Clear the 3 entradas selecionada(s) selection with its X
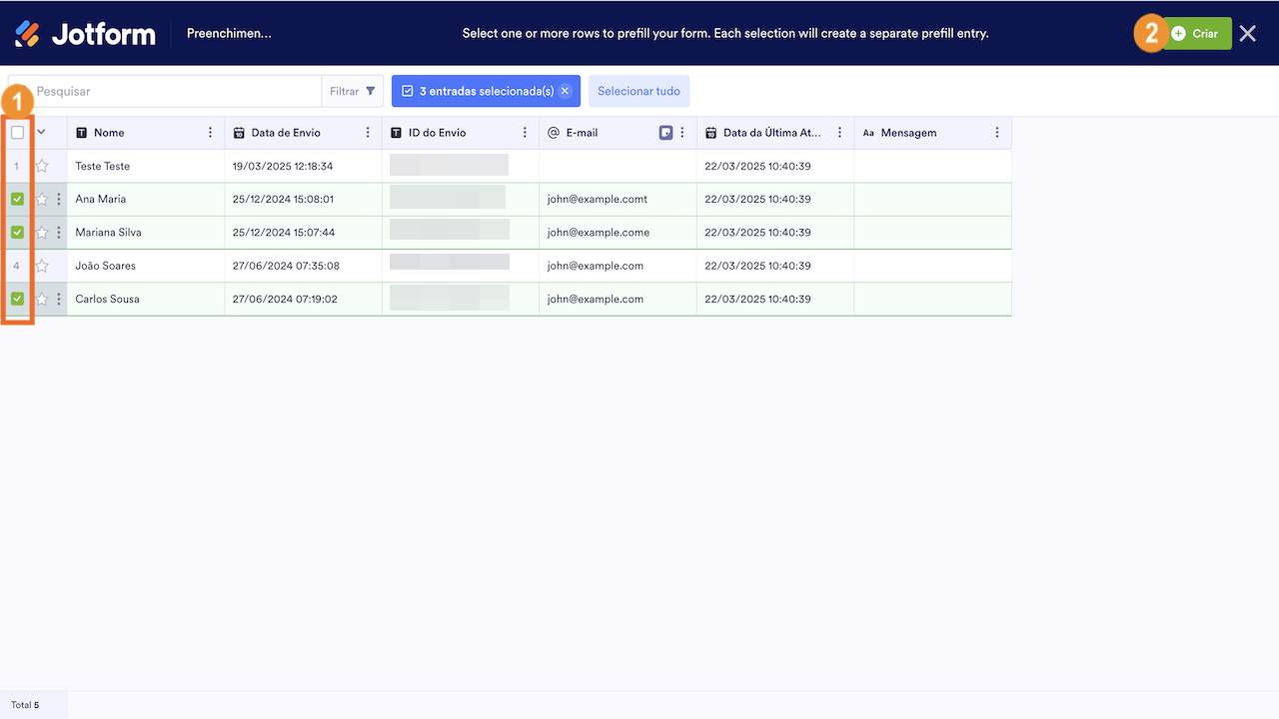 pyautogui.click(x=565, y=91)
